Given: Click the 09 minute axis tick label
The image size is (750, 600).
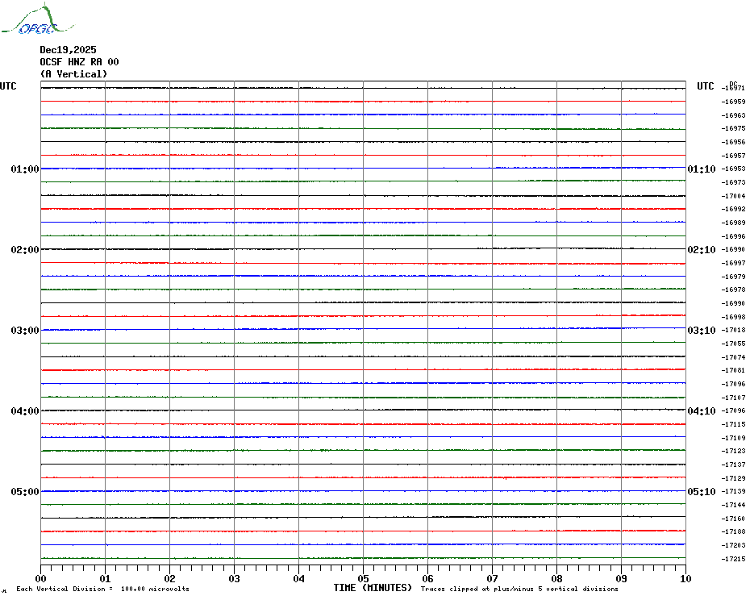Looking at the screenshot, I should (622, 579).
